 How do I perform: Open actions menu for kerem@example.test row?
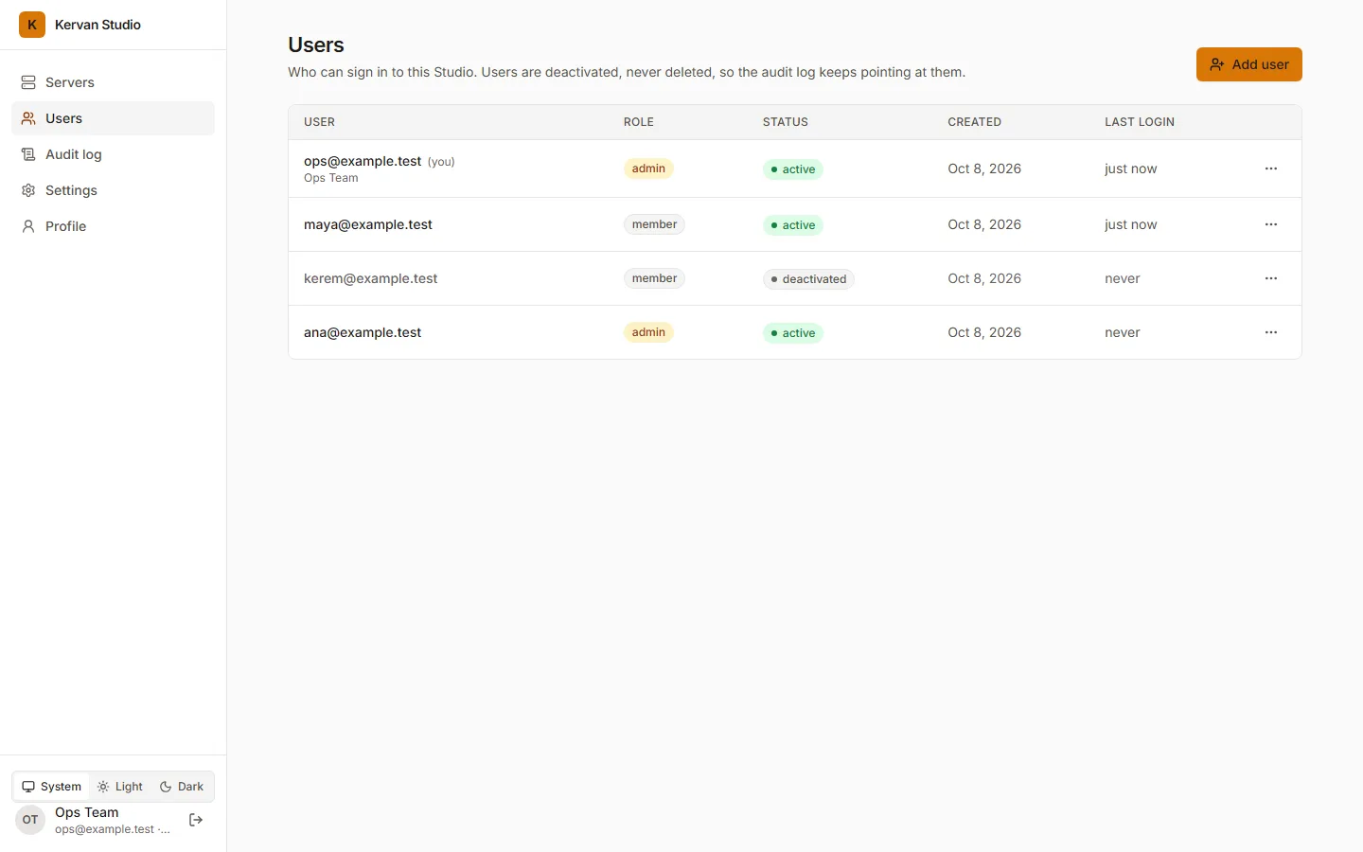pos(1271,278)
